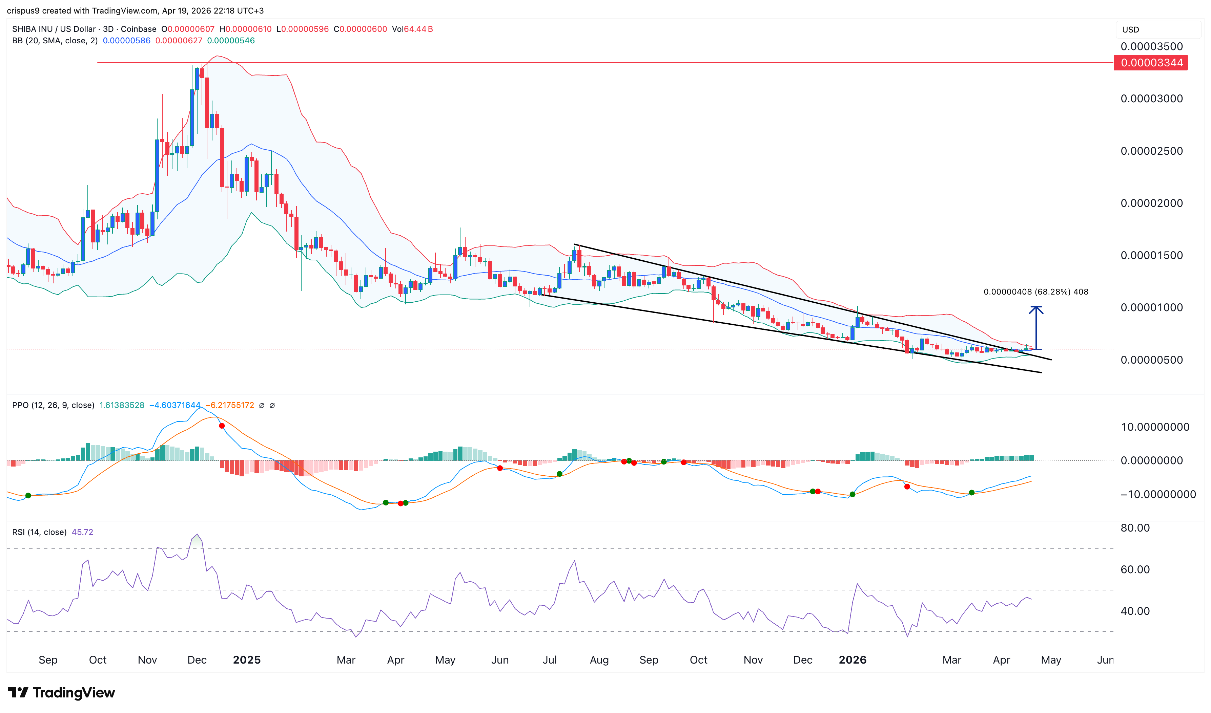Click the first ∅ symbol beside PPO values

[262, 405]
